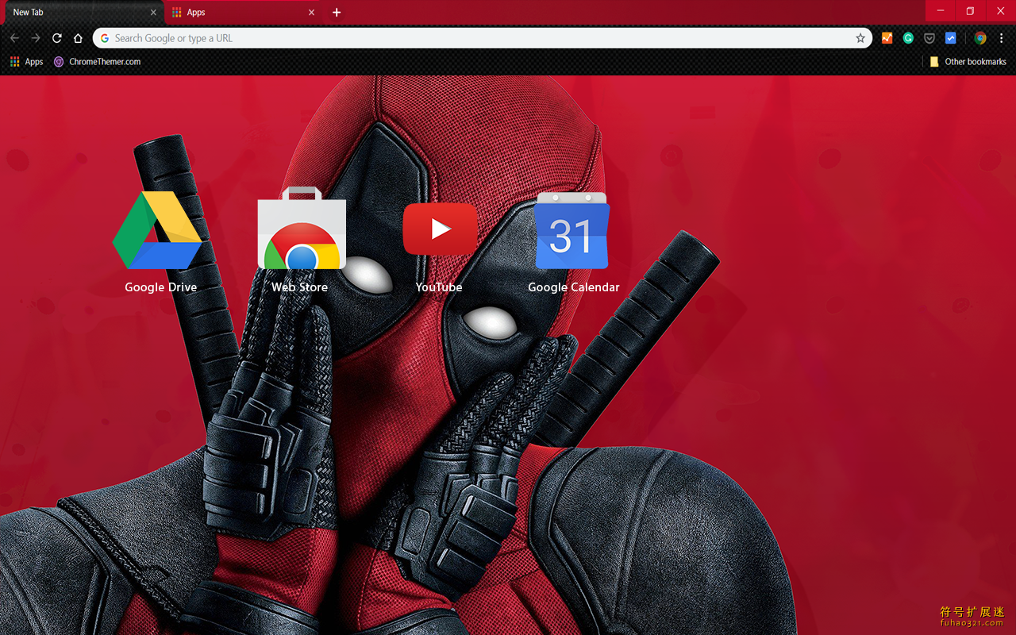Open the blue chart extension icon

951,38
